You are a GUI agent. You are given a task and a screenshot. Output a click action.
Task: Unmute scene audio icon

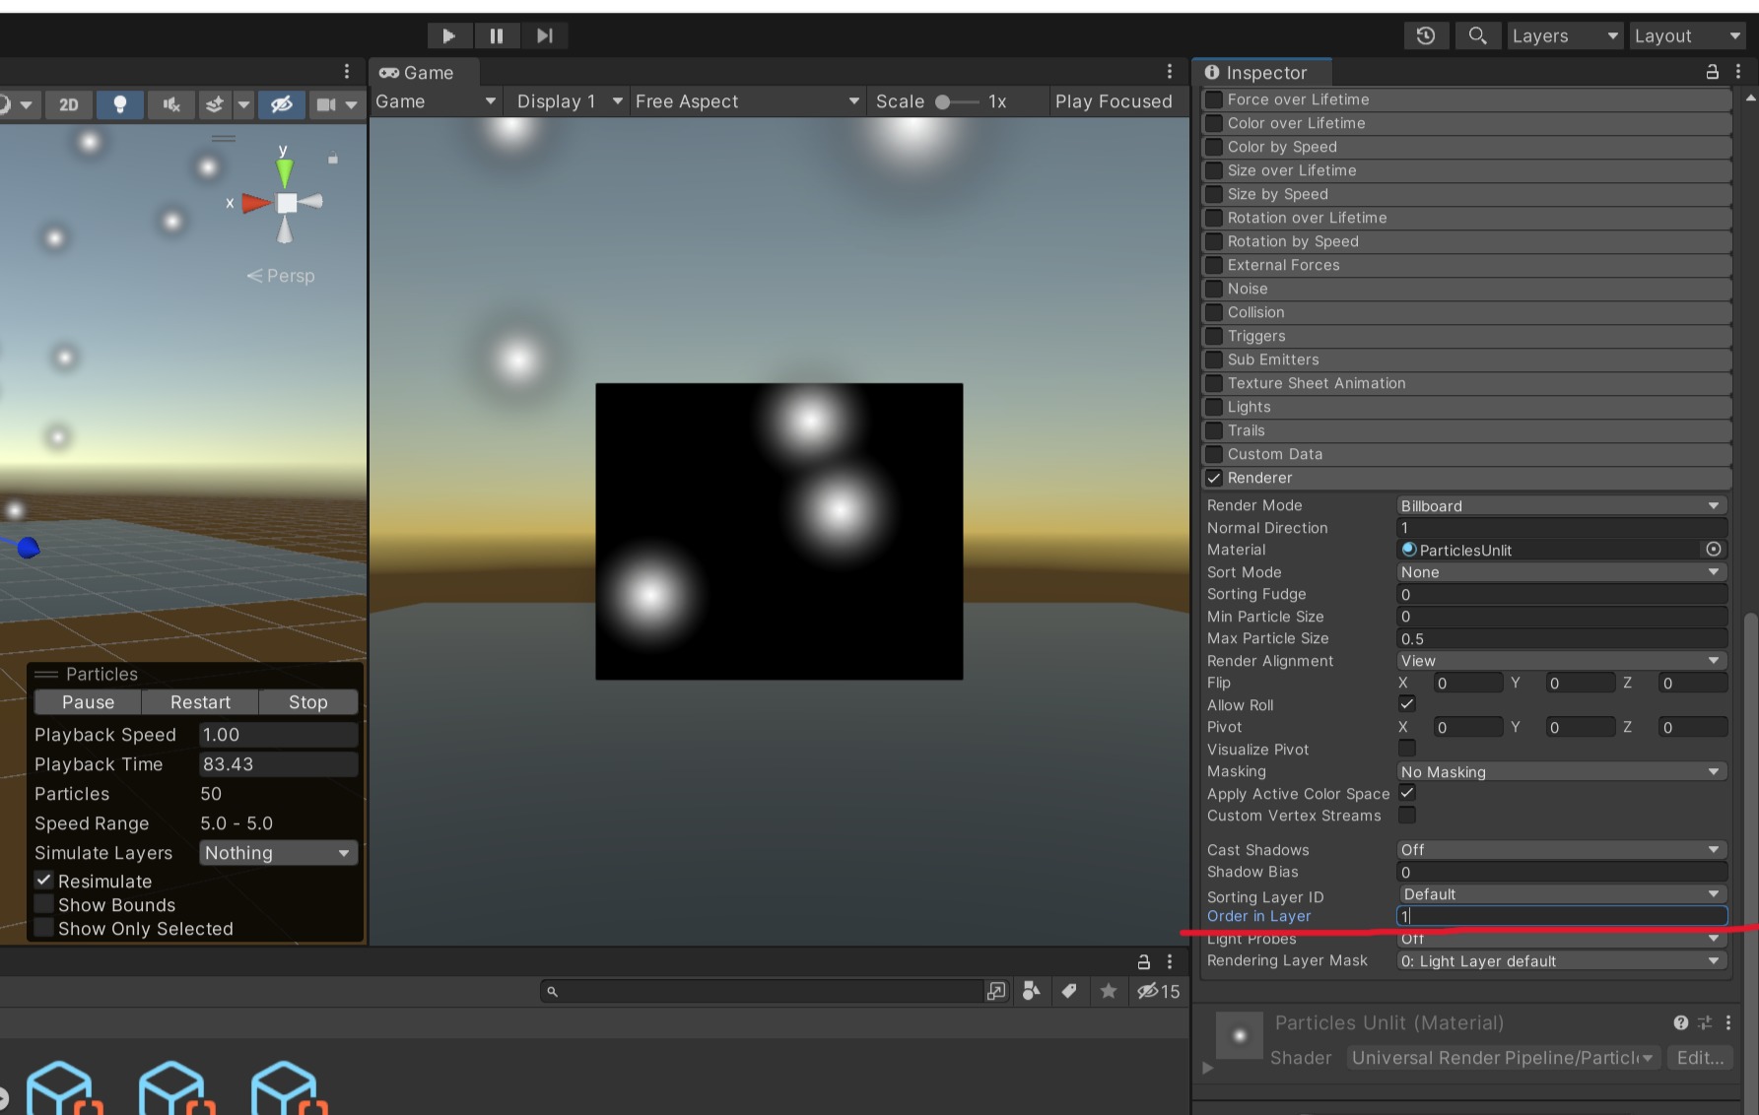tap(170, 103)
